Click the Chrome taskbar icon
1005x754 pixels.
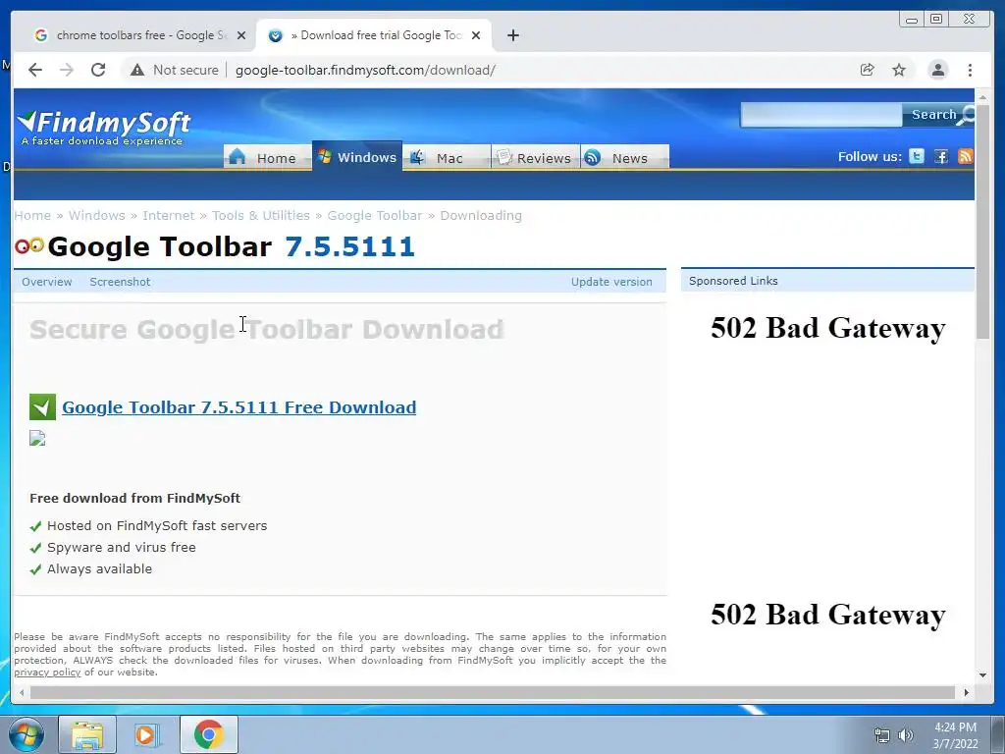tap(209, 734)
